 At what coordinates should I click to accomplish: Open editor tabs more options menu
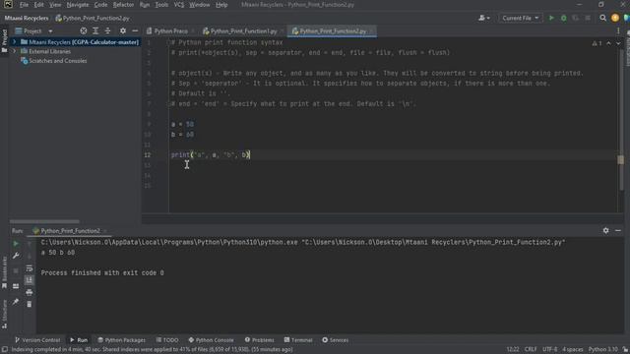[618, 30]
